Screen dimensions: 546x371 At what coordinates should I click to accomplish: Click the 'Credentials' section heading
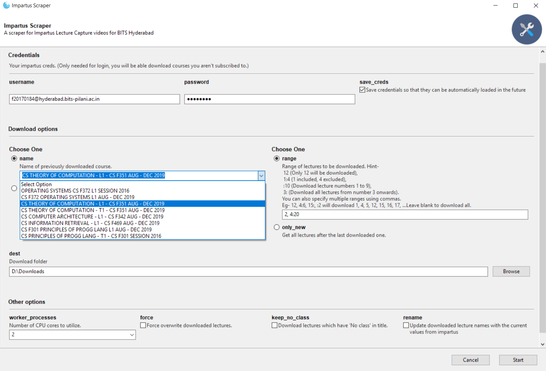tap(24, 55)
